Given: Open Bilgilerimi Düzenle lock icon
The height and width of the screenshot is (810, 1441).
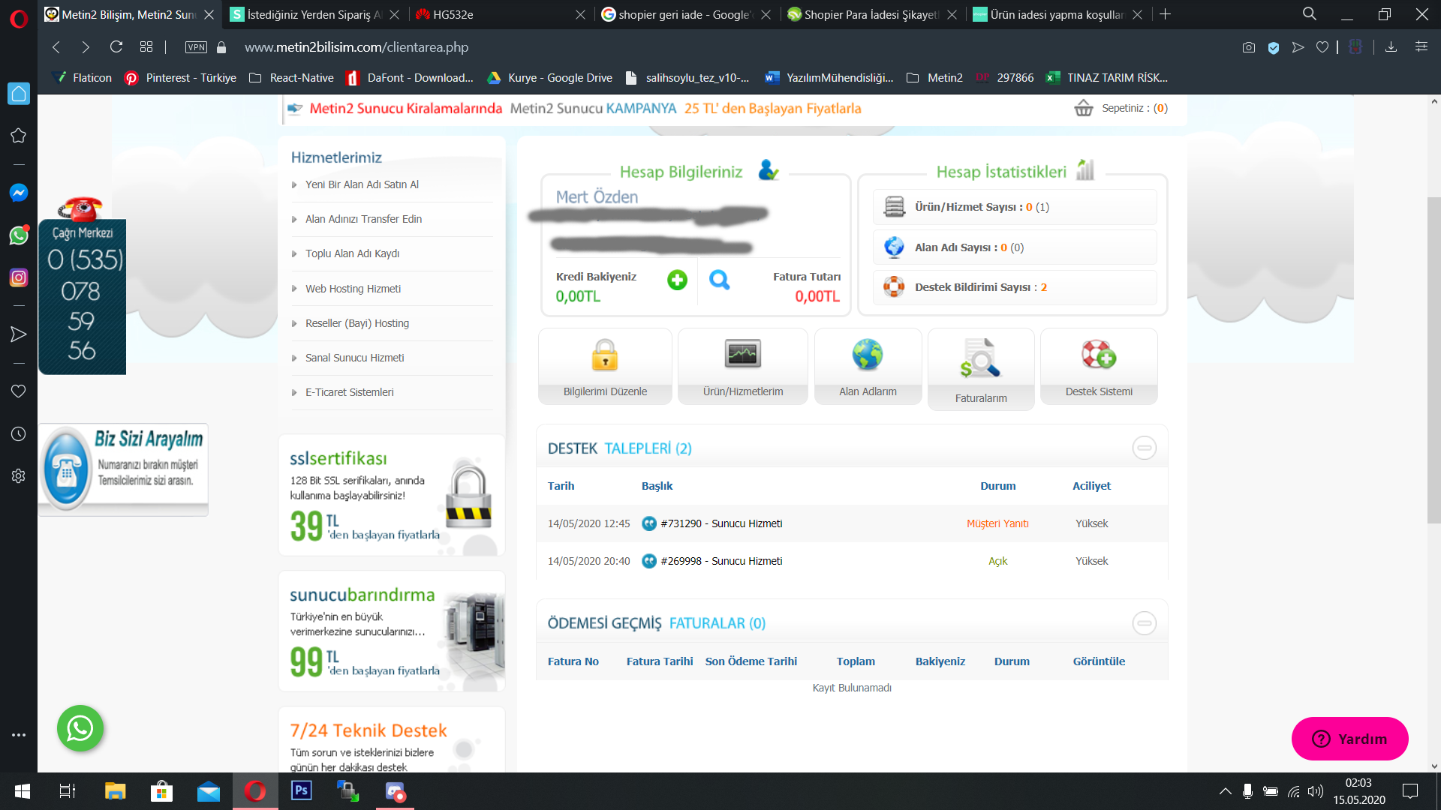Looking at the screenshot, I should click(x=605, y=355).
